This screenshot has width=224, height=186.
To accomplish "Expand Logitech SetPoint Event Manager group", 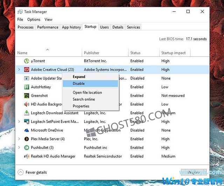I will point(19,122).
